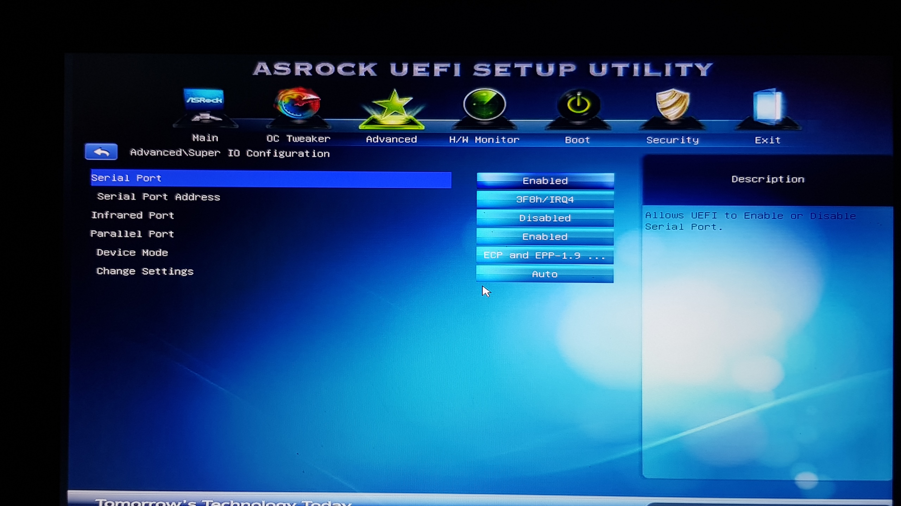Viewport: 901px width, 506px height.
Task: Select the Change Settings row
Action: 145,271
